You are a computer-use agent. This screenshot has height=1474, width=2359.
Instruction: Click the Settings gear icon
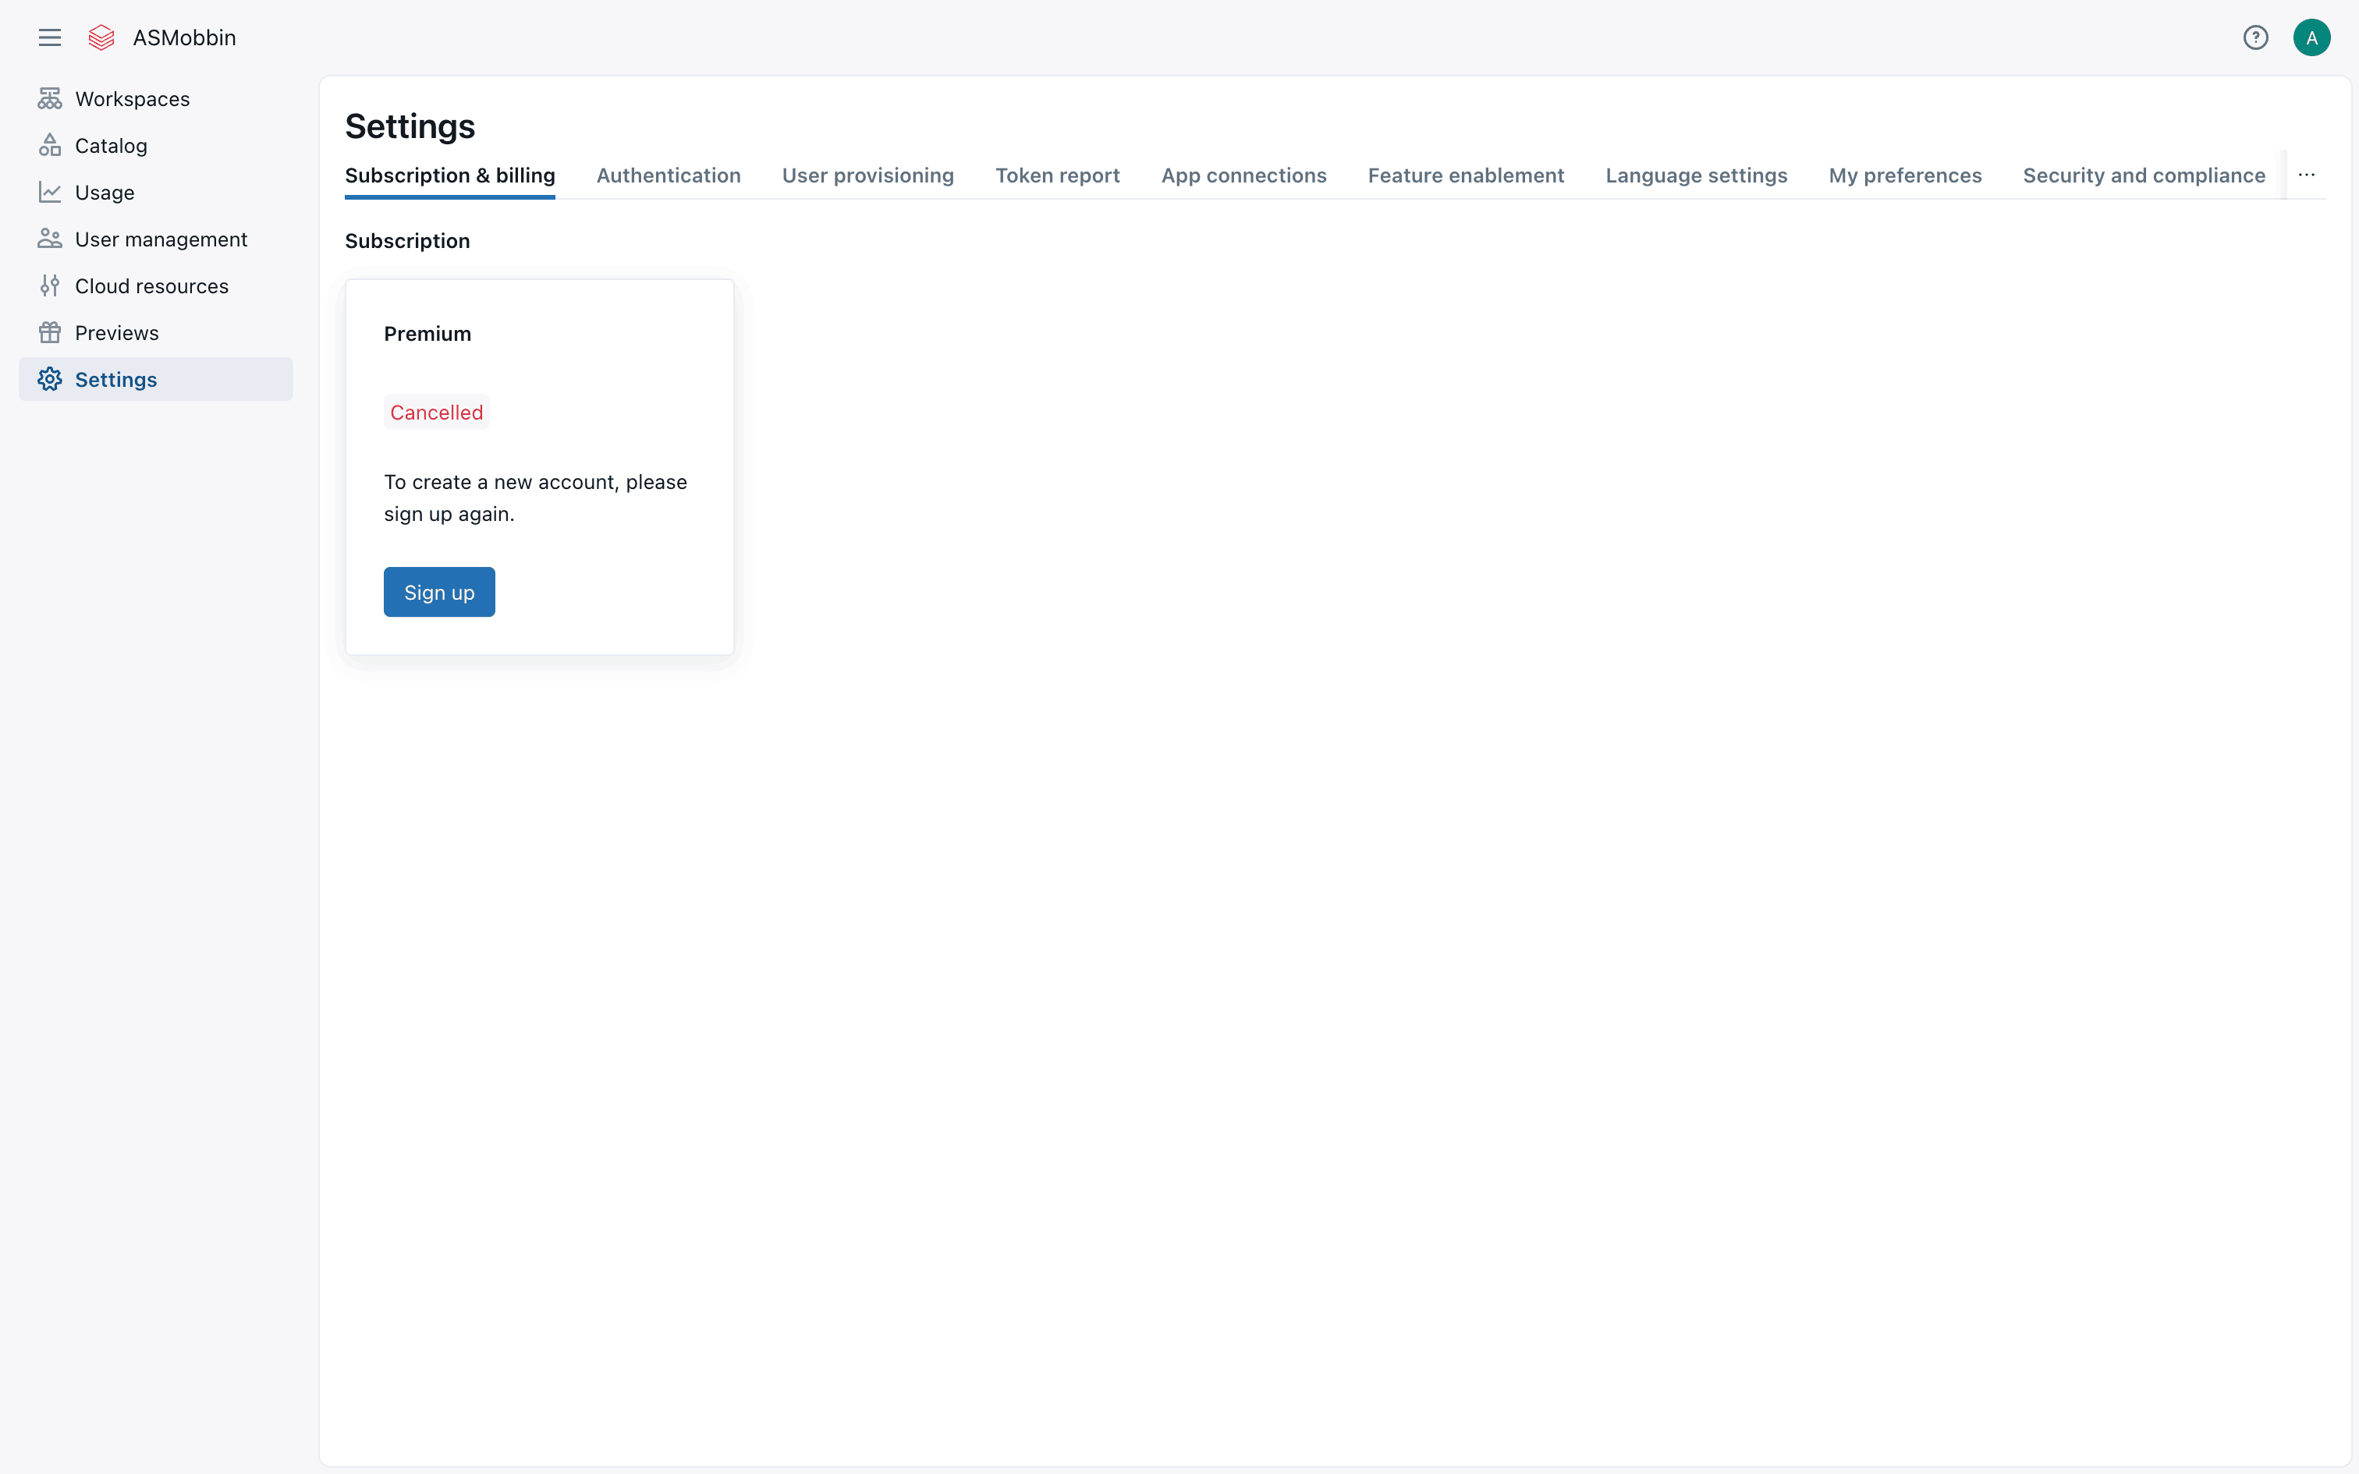[x=50, y=379]
